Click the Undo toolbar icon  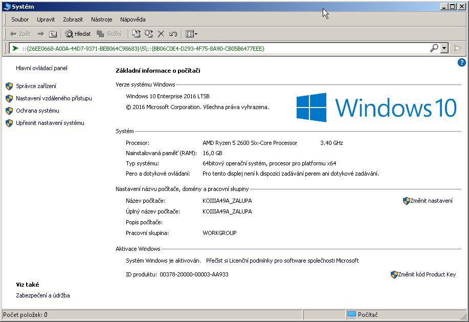point(173,34)
